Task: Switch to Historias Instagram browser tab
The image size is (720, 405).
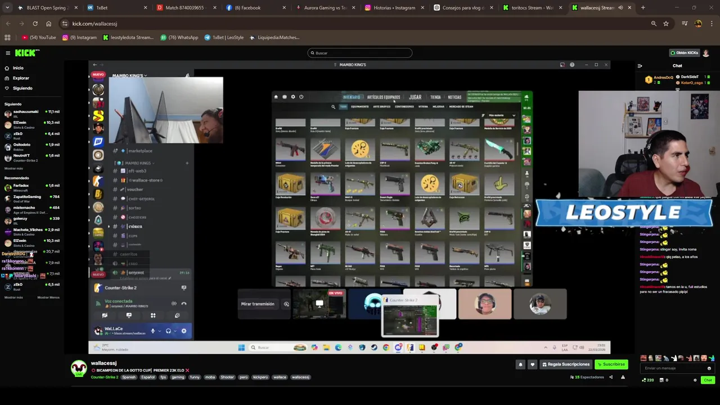Action: (x=394, y=8)
